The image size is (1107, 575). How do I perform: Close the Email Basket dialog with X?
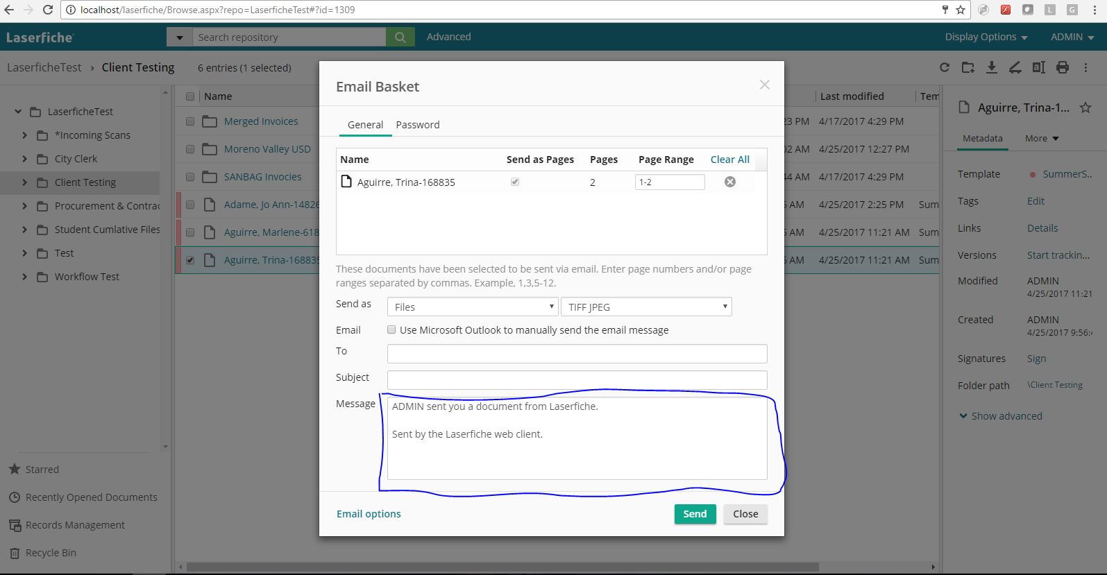click(764, 85)
